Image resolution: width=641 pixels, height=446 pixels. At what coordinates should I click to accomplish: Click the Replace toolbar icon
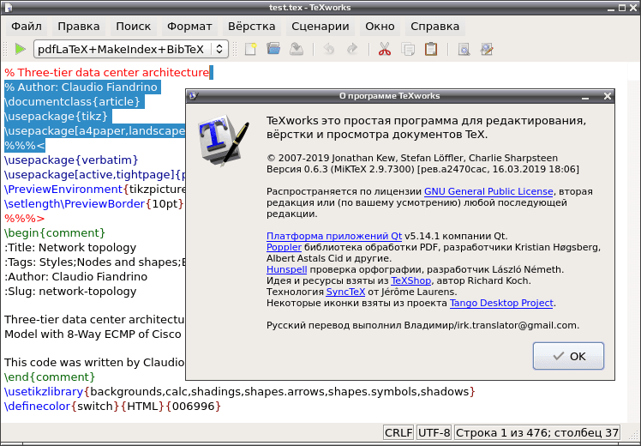click(487, 49)
